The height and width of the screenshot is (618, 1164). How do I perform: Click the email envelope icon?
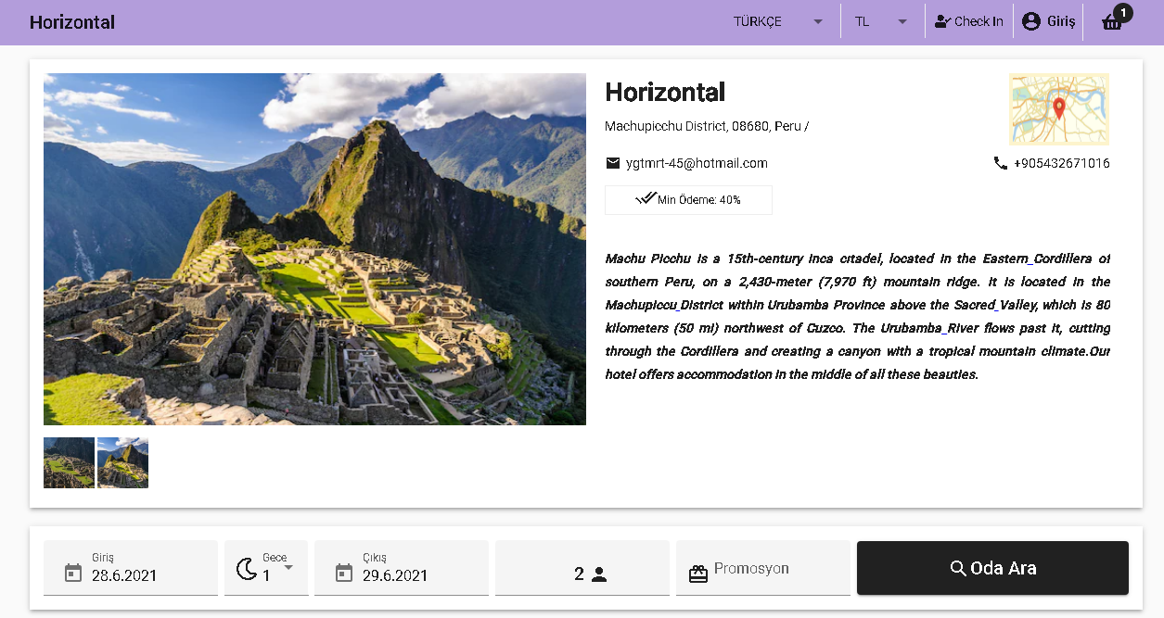(612, 163)
